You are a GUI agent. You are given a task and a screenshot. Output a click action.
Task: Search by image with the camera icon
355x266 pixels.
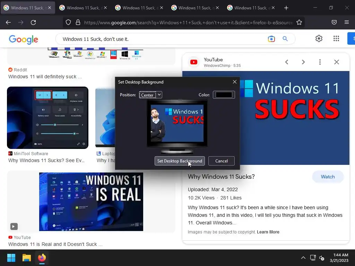click(271, 39)
